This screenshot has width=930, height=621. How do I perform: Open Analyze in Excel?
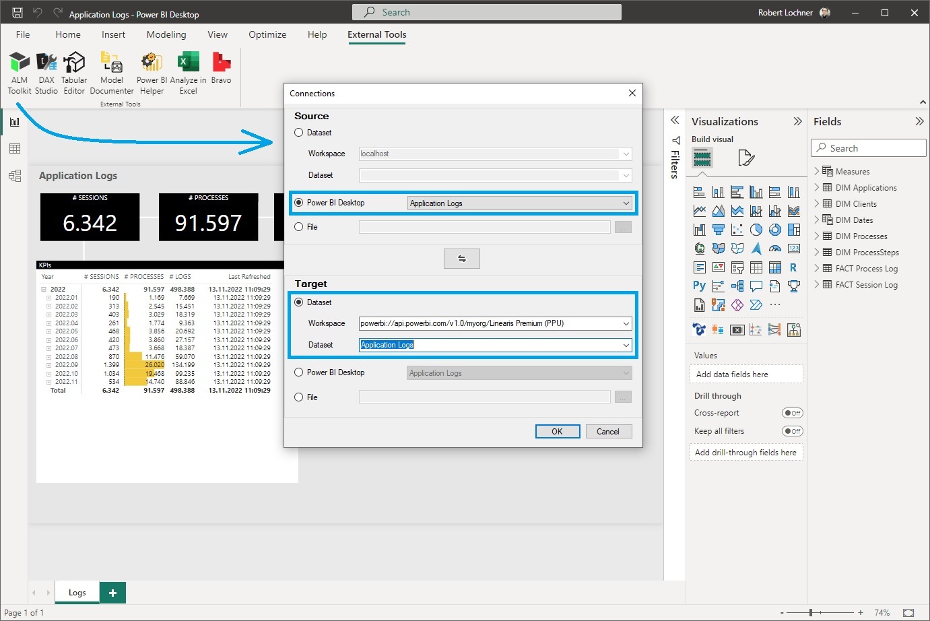pos(187,71)
